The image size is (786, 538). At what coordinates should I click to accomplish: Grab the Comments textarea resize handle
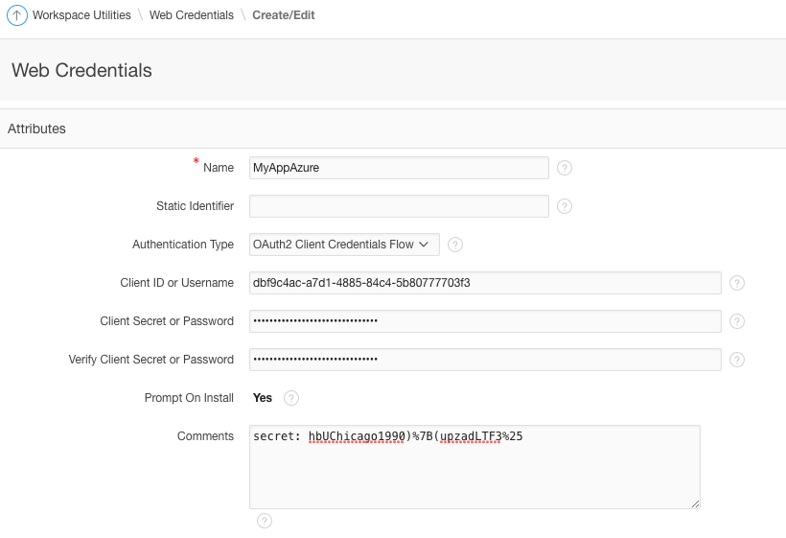click(695, 503)
